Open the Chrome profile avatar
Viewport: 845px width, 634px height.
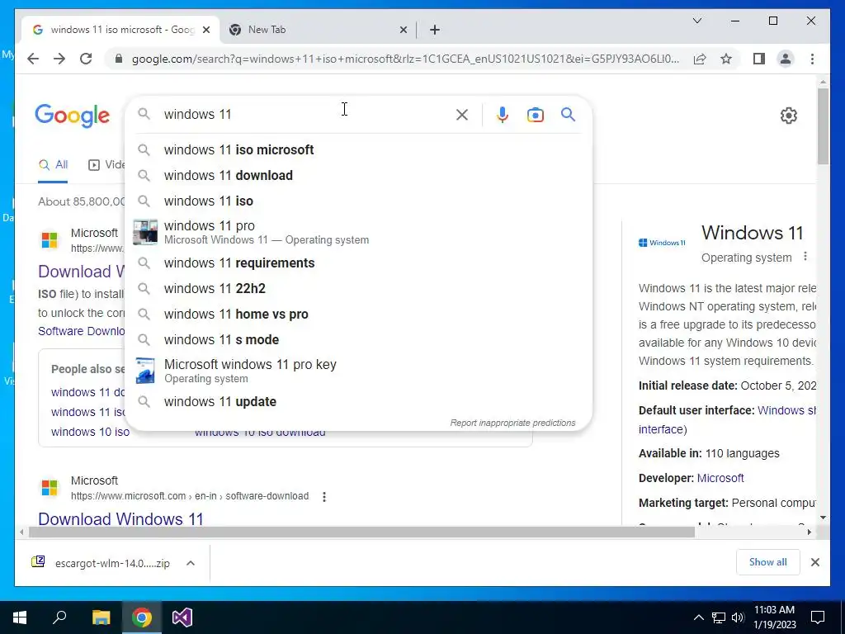pyautogui.click(x=786, y=59)
